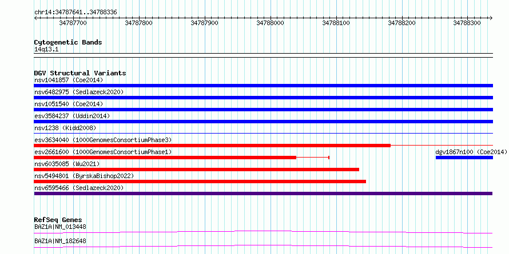Click the blue bar under nsv1041857

click(x=263, y=86)
